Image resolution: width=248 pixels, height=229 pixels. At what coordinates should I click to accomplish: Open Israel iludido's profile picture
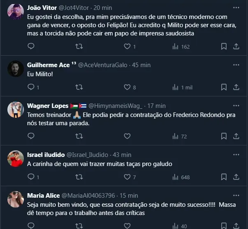16,158
